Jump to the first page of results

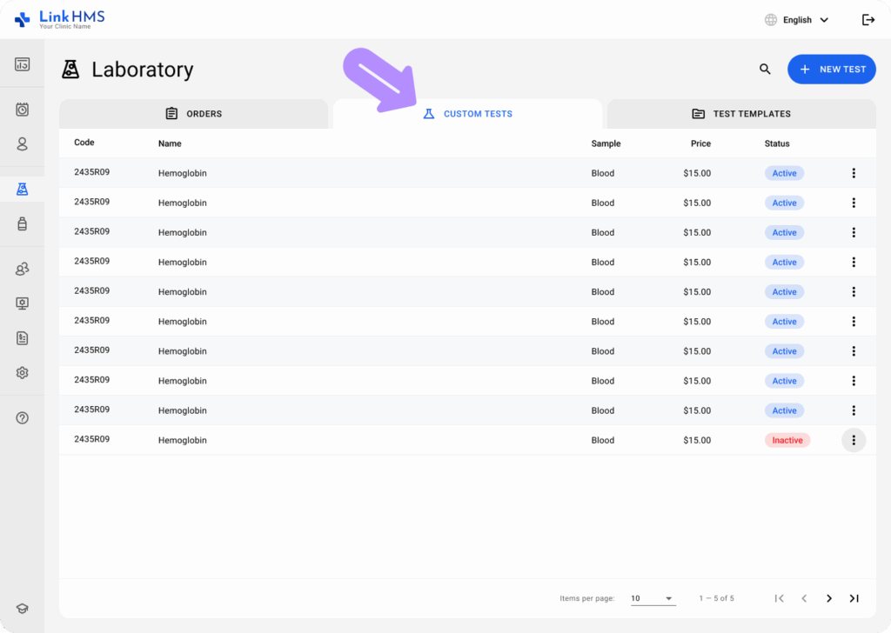tap(779, 598)
